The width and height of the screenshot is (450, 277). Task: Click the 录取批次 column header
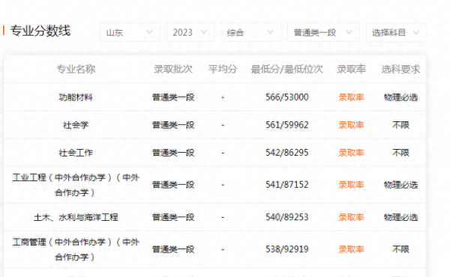tap(173, 70)
